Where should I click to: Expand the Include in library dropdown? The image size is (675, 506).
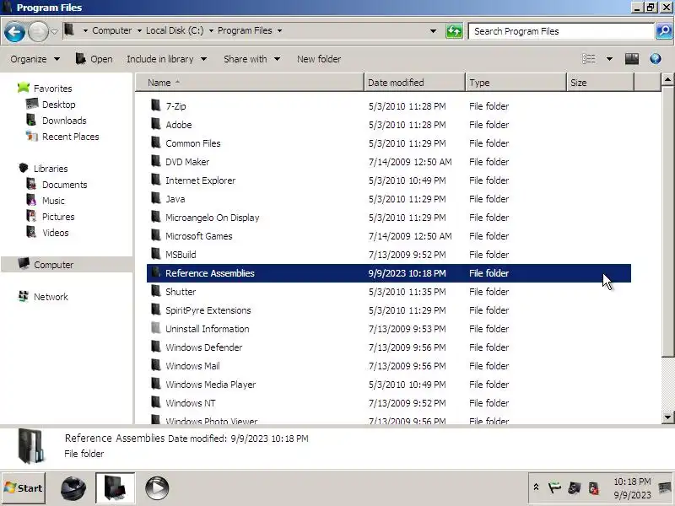(166, 59)
